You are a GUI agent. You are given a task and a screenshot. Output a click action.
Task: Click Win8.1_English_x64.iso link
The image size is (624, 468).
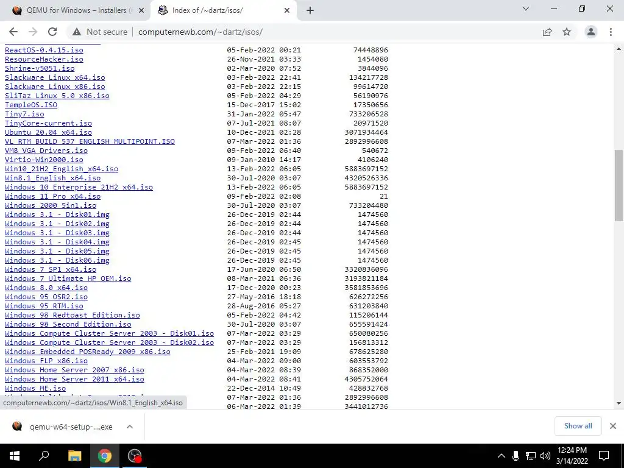(53, 179)
